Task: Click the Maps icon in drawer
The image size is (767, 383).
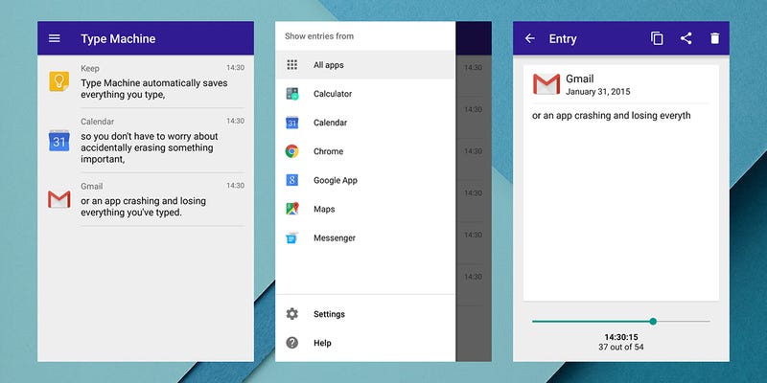Action: (292, 209)
